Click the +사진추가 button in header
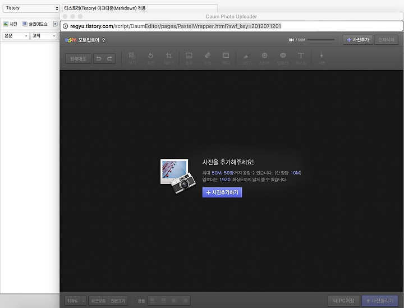The image size is (404, 308). click(x=358, y=40)
